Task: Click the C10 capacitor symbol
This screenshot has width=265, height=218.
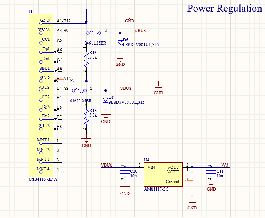Action: (x=125, y=172)
